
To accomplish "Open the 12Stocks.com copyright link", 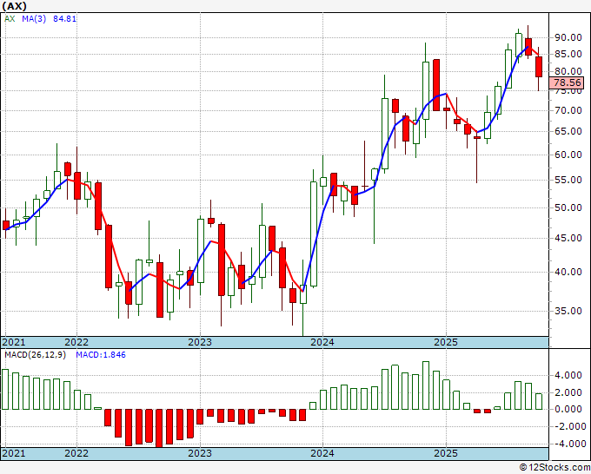I will click(554, 468).
